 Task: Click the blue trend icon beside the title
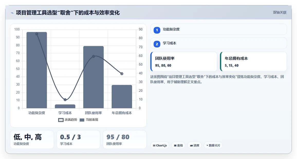(x=12, y=13)
